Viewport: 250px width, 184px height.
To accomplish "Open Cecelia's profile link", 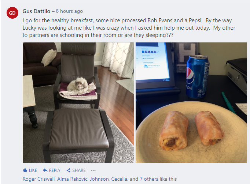I will click(x=119, y=179).
